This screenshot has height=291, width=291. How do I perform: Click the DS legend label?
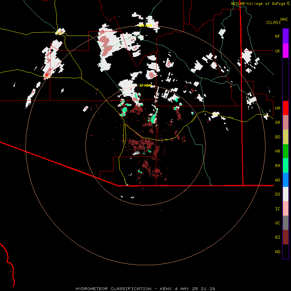click(x=277, y=194)
